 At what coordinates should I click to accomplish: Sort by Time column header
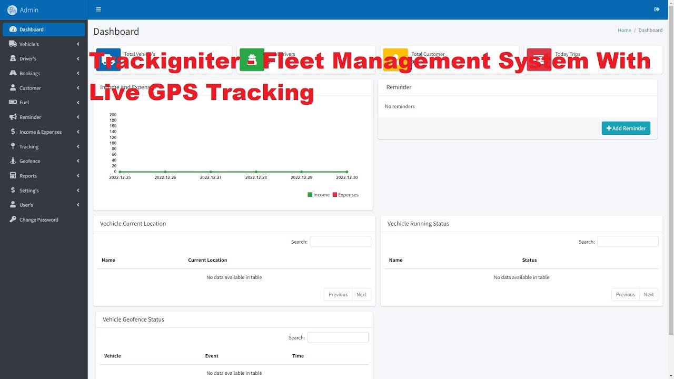(x=298, y=356)
